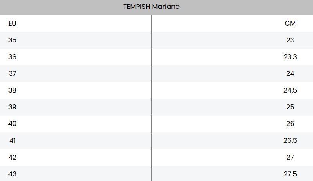Select the CM column header
The width and height of the screenshot is (313, 181).
pos(290,23)
